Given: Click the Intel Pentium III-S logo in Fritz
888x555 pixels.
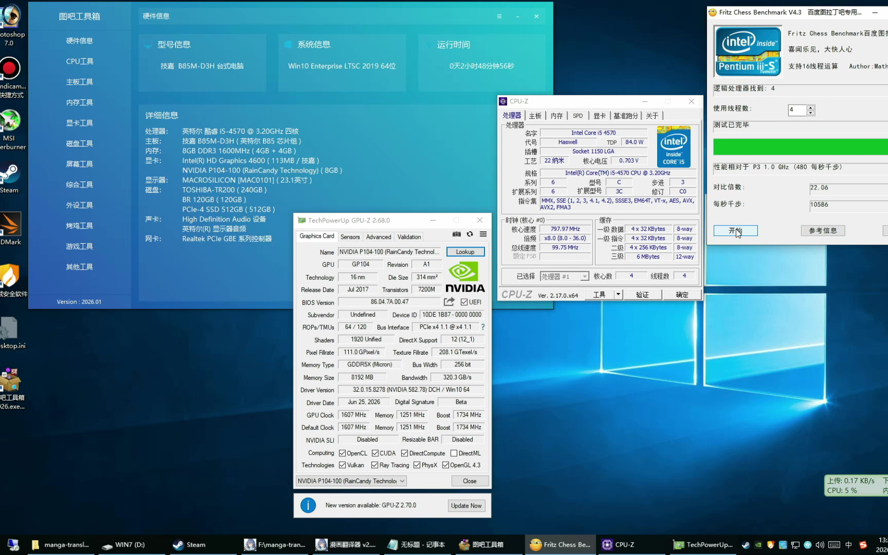Looking at the screenshot, I should 748,51.
